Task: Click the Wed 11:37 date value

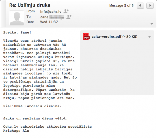Action: click(49, 22)
